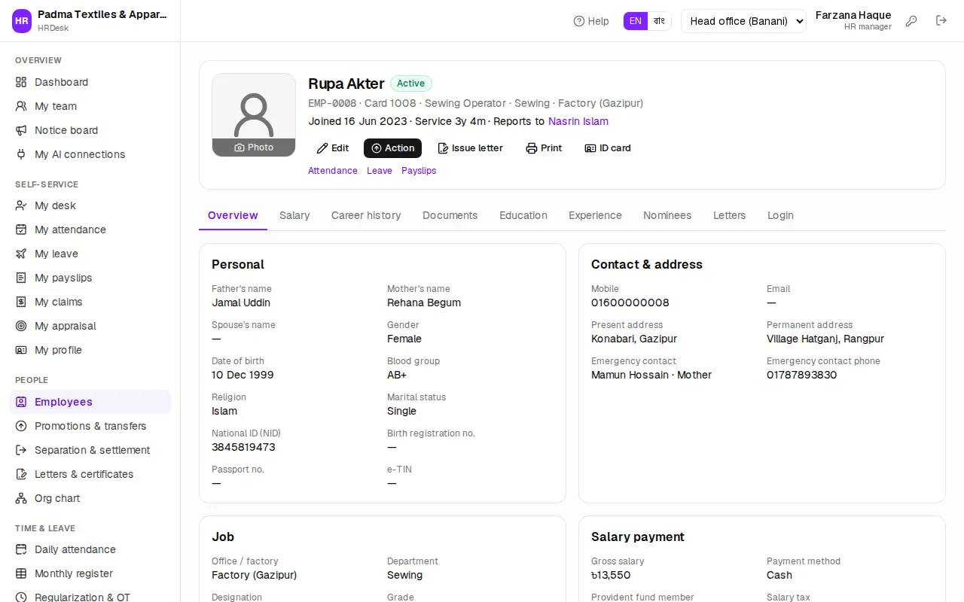Click the logout icon in the header
The width and height of the screenshot is (964, 602).
point(941,21)
